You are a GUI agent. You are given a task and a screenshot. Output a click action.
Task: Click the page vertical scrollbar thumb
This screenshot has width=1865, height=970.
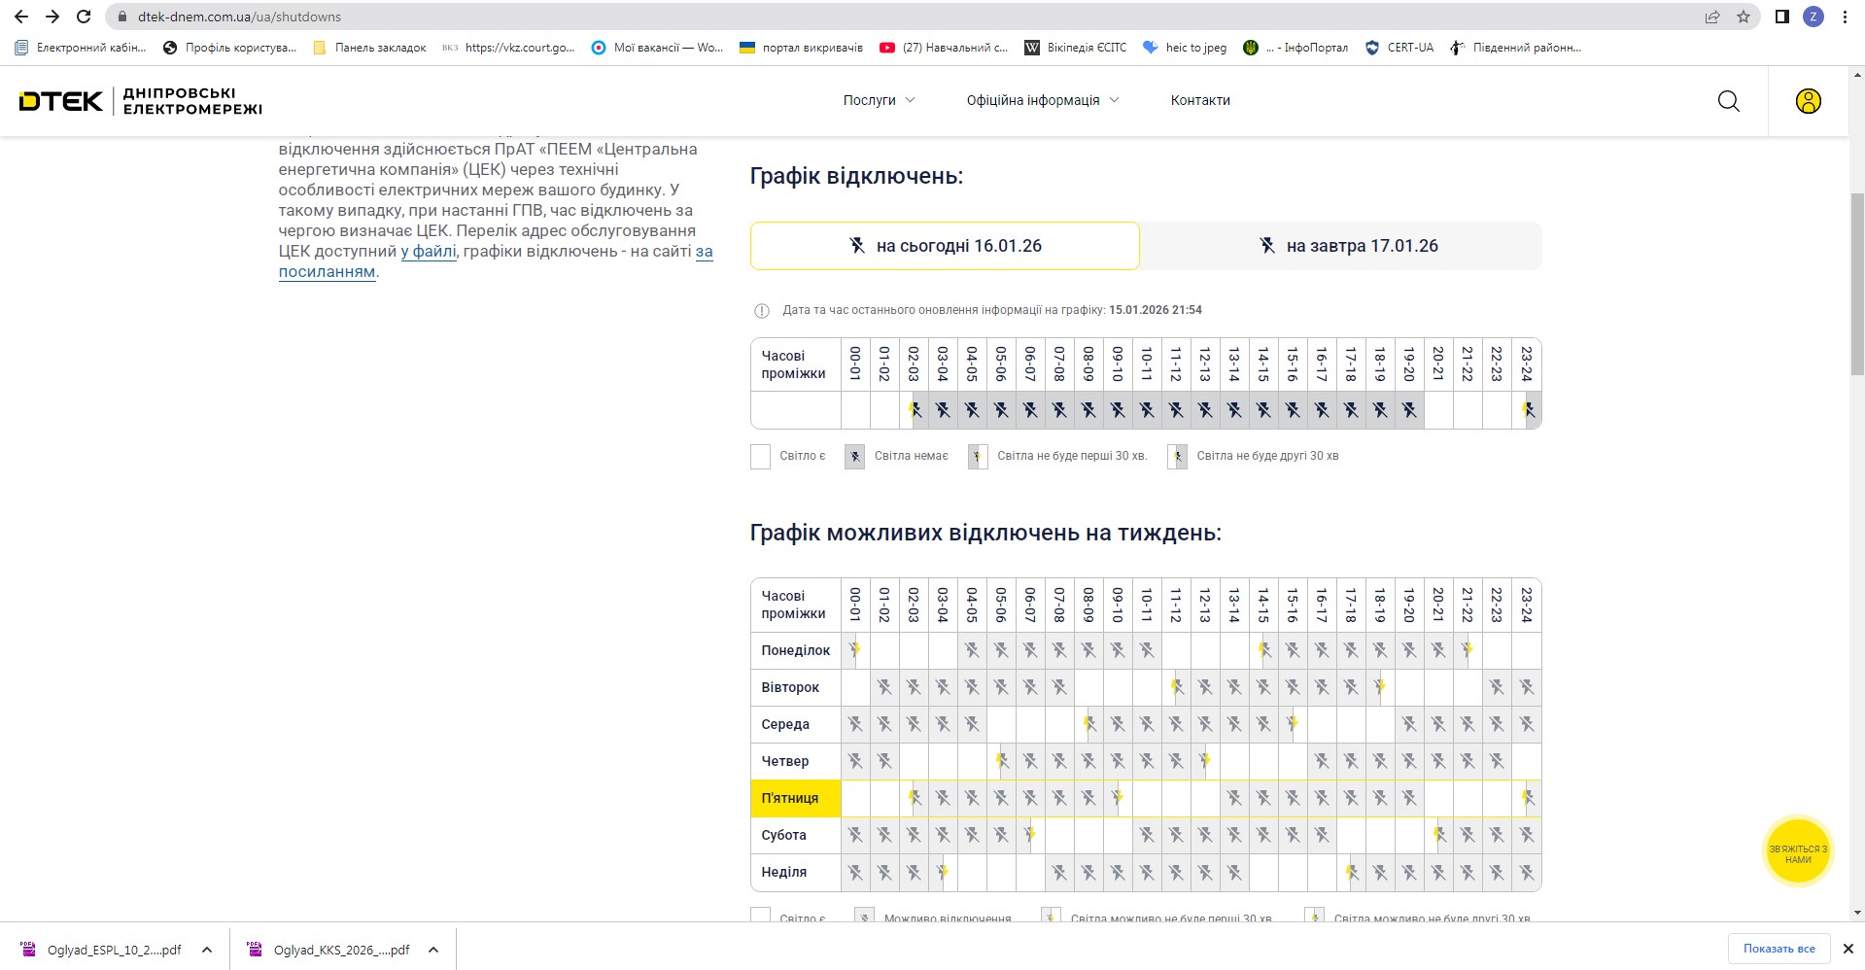1856,282
